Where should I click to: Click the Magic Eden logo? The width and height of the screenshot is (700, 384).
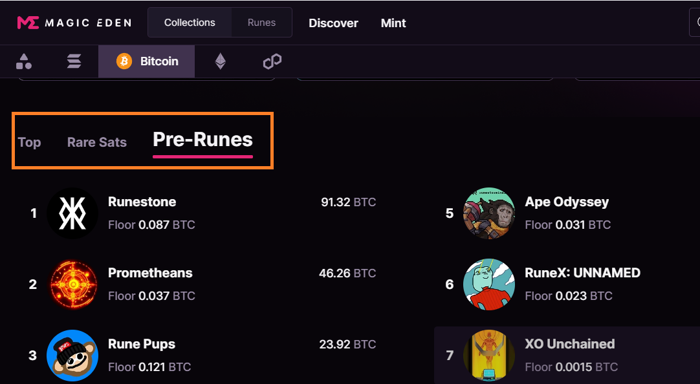(74, 23)
